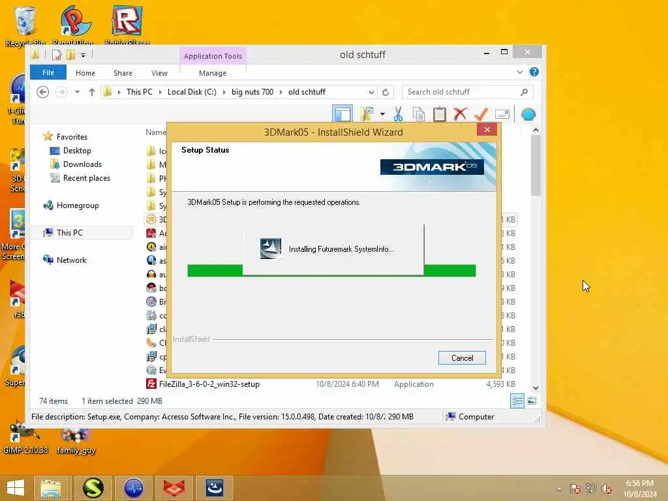Close the InstallShield Wizard dialog
This screenshot has width=668, height=501.
[487, 130]
